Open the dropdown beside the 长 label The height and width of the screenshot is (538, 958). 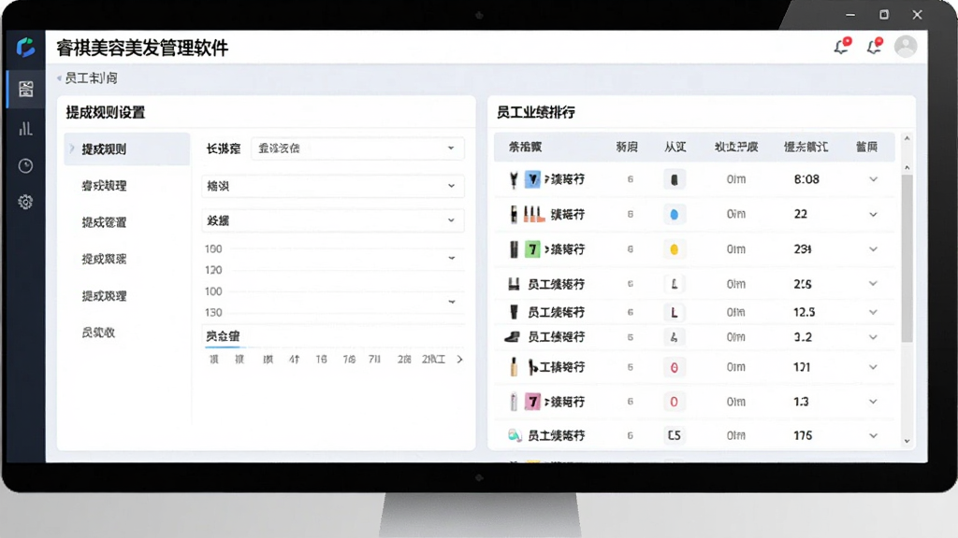(x=357, y=149)
